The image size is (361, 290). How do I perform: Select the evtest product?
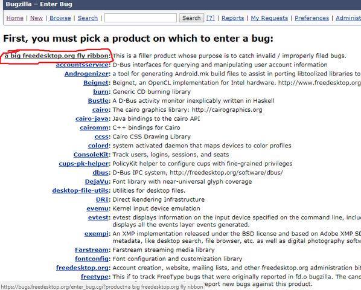[98, 217]
